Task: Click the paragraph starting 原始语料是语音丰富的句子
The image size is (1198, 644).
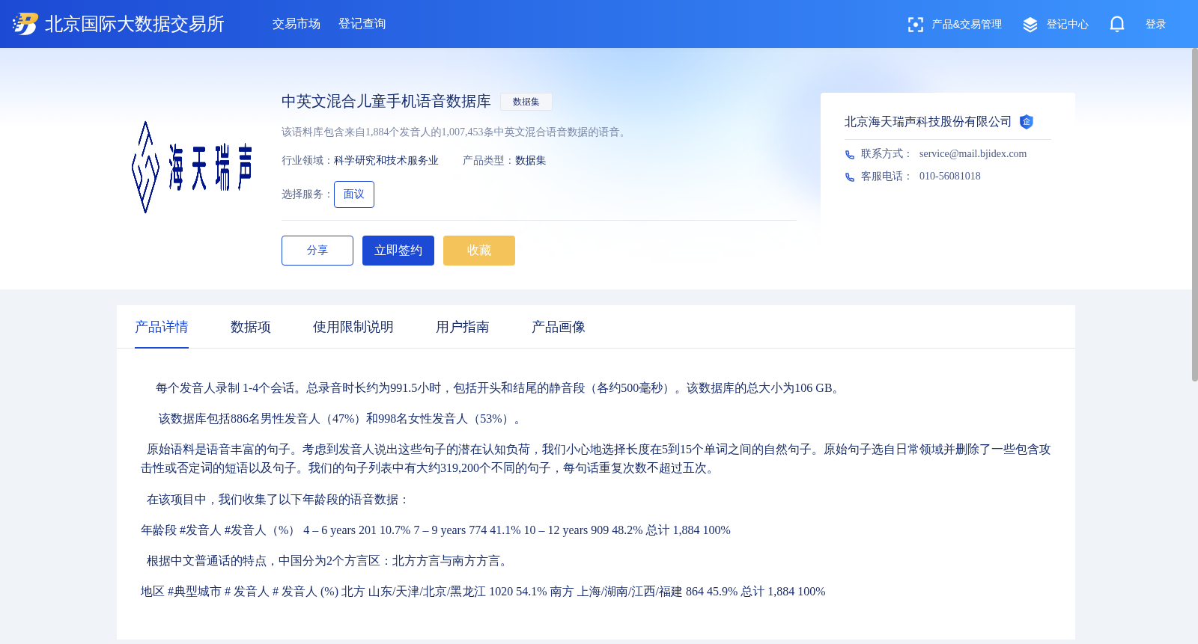Action: click(596, 459)
